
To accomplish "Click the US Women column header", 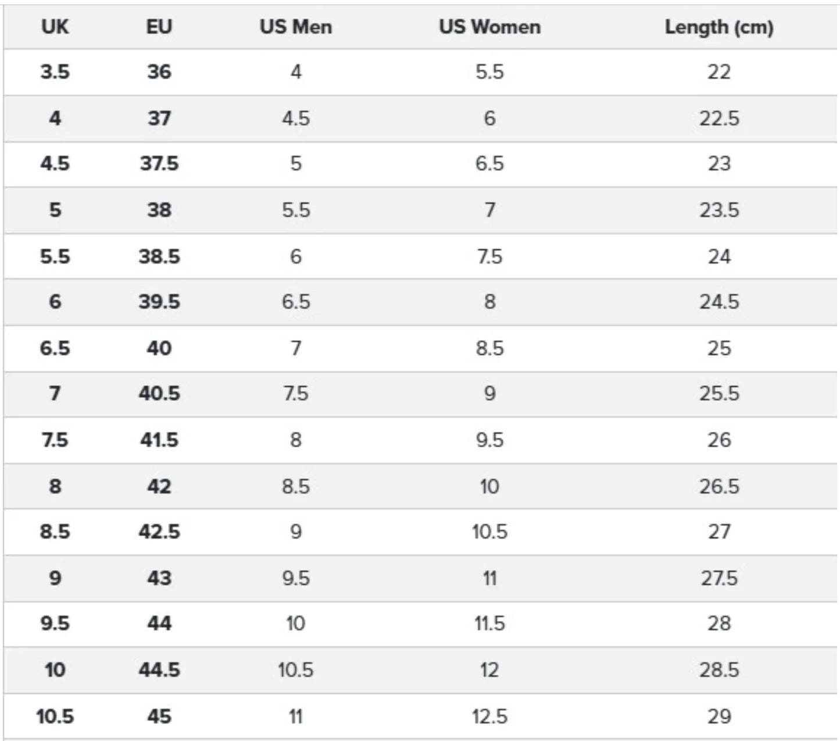I will [489, 27].
